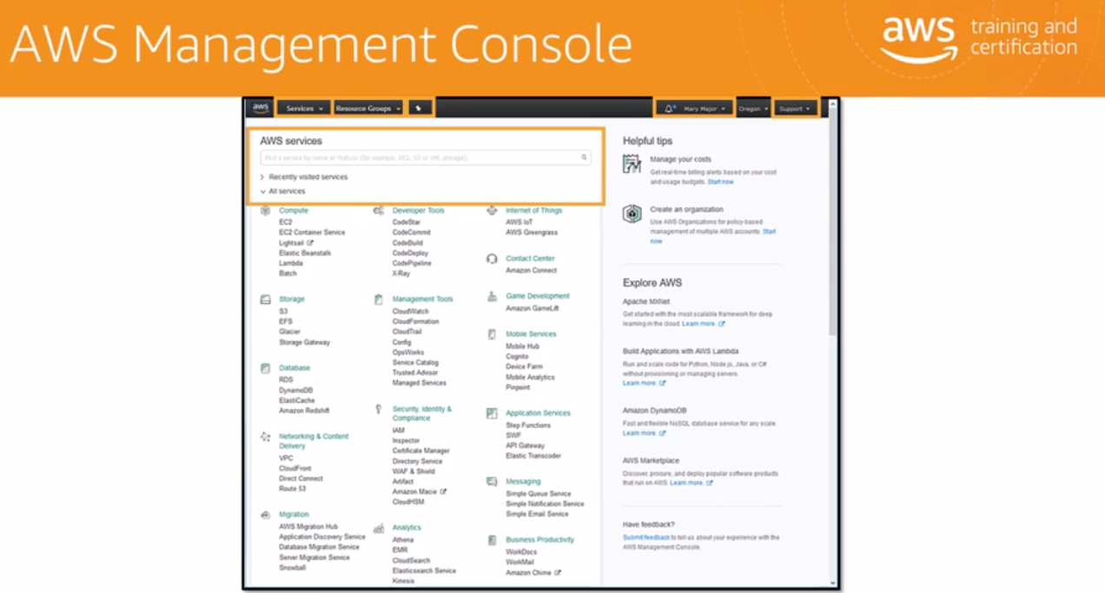This screenshot has width=1105, height=593.
Task: Open Trusted Advisor service link
Action: [415, 372]
